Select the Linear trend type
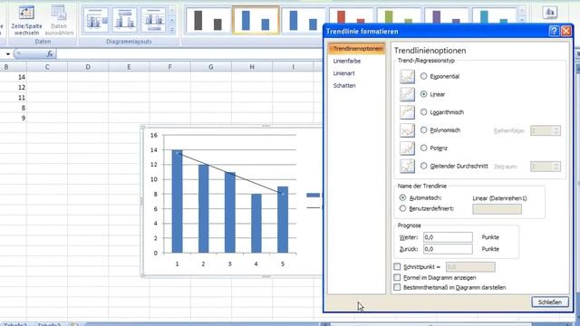 tap(423, 94)
